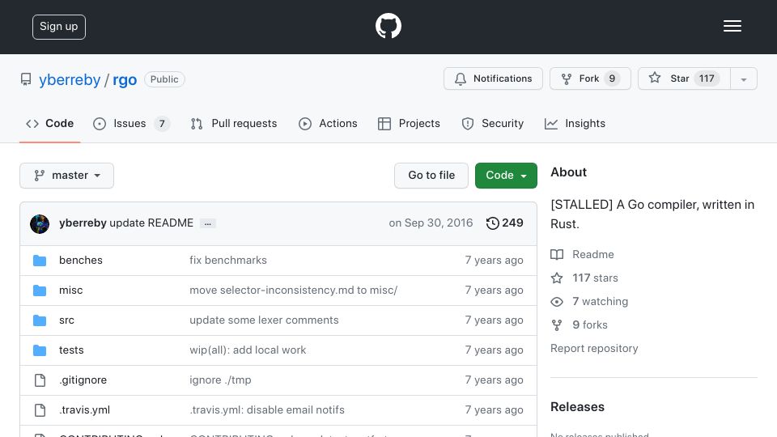The height and width of the screenshot is (437, 777).
Task: Click the benches folder icon
Action: (x=40, y=261)
